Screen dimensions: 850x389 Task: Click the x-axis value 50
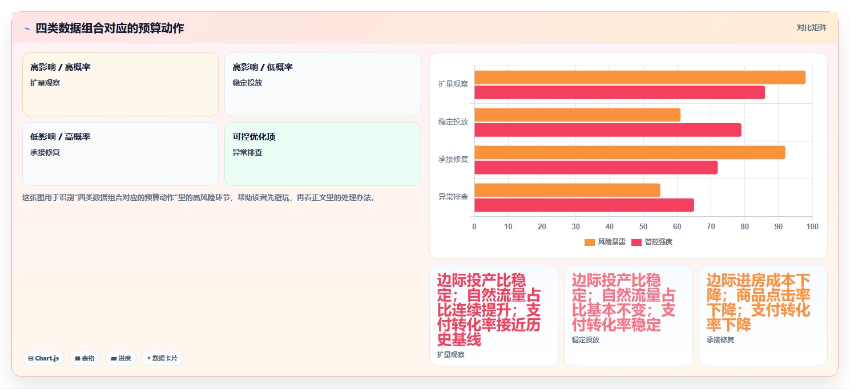point(643,226)
